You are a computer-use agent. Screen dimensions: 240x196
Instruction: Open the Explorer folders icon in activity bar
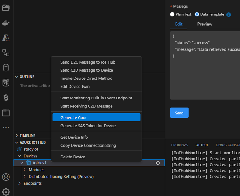(x=6, y=8)
